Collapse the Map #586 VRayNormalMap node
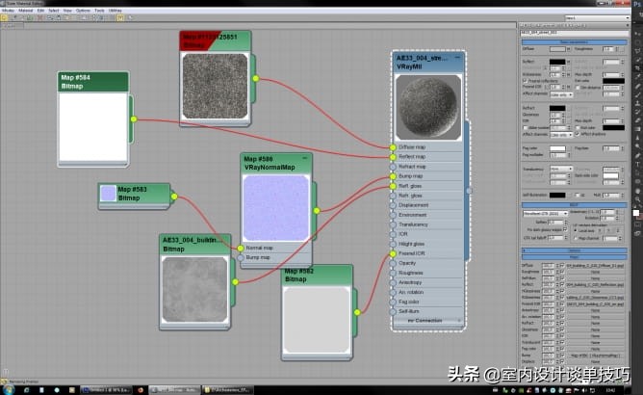Screen dimensions: 643x395 tap(305, 157)
